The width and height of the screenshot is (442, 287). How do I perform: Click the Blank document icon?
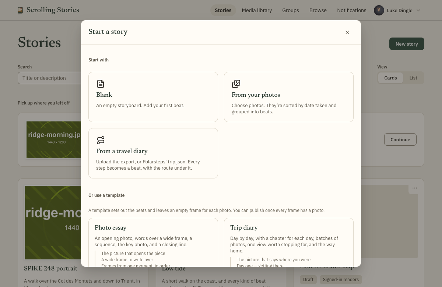tap(101, 84)
